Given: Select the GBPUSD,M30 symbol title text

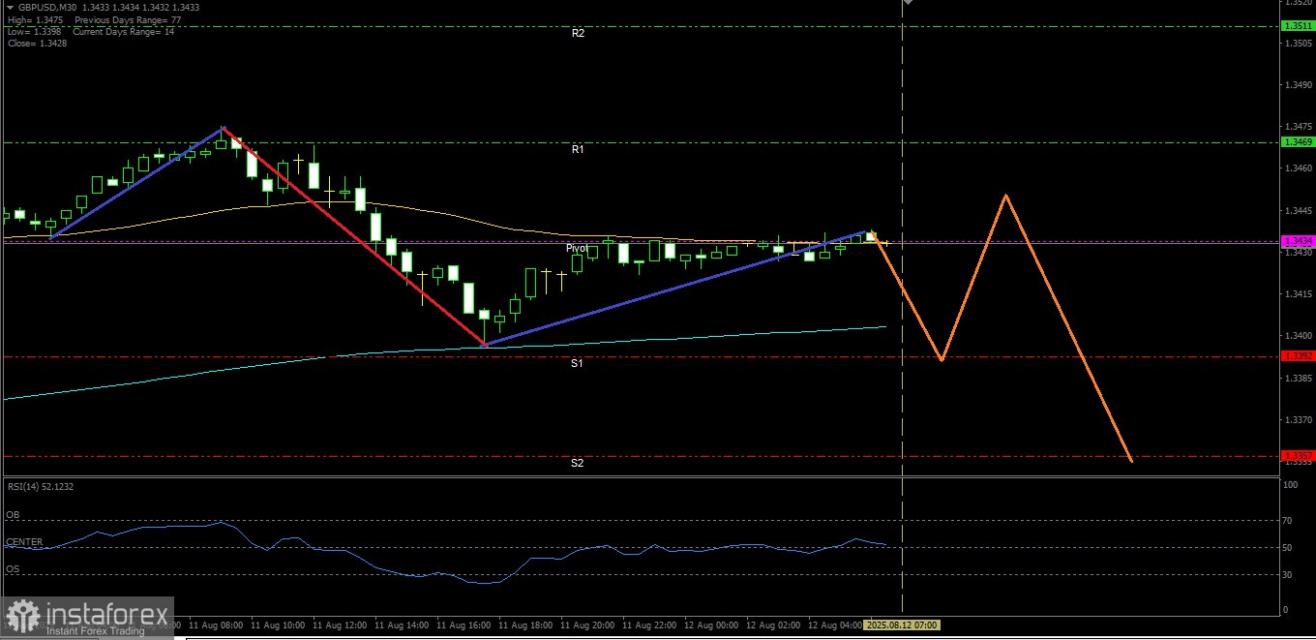Looking at the screenshot, I should (49, 7).
